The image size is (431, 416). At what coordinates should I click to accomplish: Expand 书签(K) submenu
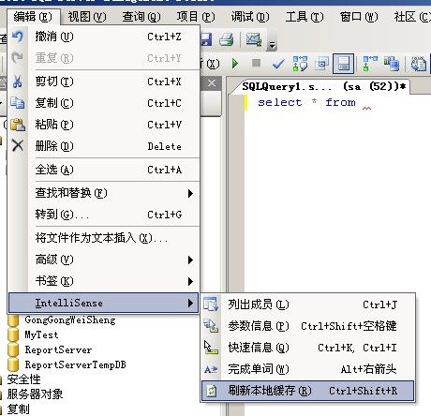click(105, 281)
